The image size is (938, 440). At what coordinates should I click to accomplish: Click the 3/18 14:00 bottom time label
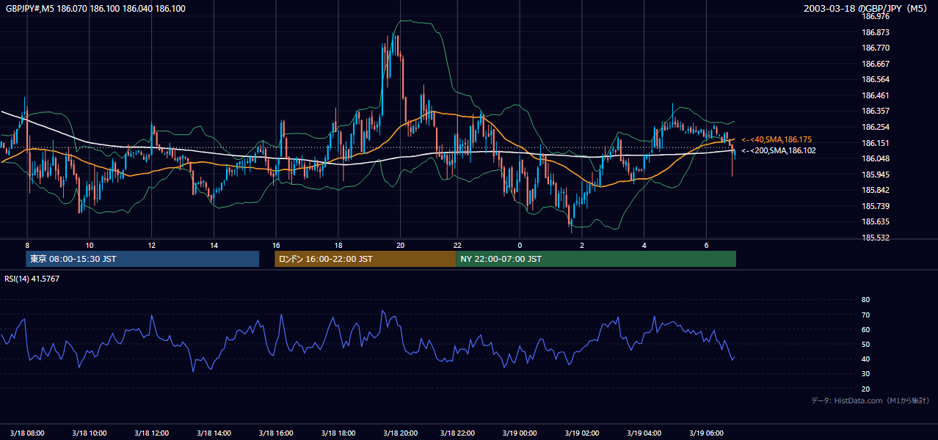[x=213, y=433]
